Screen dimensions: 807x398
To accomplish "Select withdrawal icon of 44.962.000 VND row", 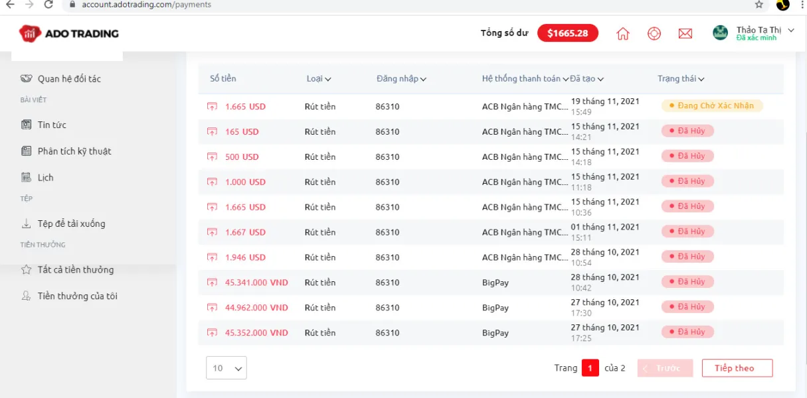I will point(212,308).
